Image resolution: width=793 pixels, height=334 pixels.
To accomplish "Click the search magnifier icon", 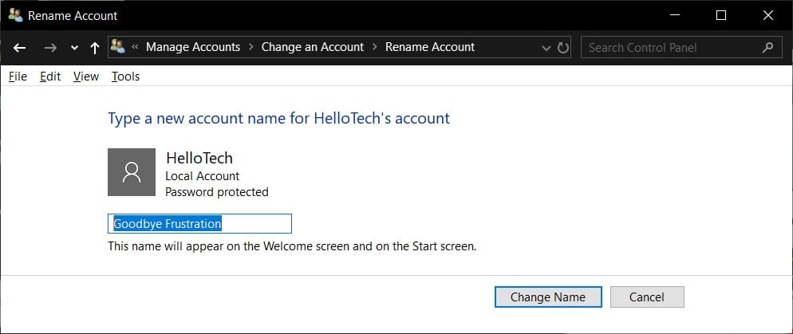I will (767, 47).
